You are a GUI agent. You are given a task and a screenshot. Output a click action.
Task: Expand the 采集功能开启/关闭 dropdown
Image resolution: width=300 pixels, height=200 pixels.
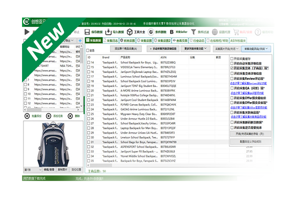(x=256, y=49)
